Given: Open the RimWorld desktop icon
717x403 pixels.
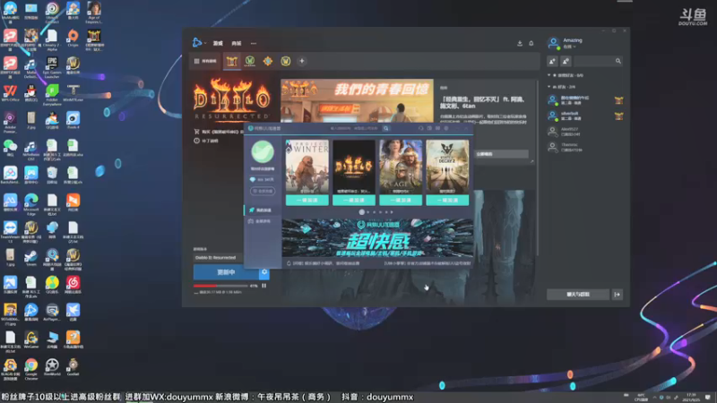Looking at the screenshot, I should click(x=52, y=368).
